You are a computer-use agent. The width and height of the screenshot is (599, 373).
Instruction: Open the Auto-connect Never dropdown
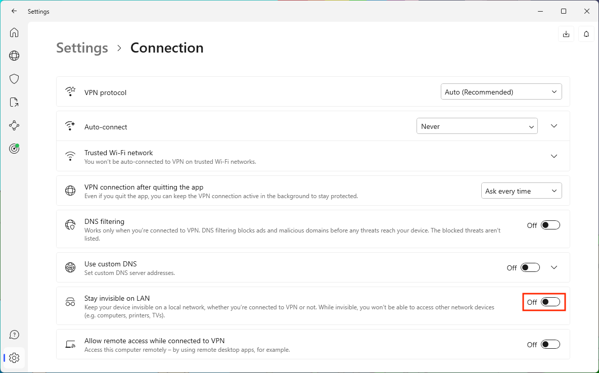477,126
